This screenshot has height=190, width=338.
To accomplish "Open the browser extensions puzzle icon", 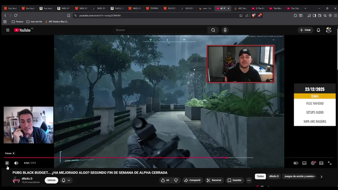I will point(295,16).
